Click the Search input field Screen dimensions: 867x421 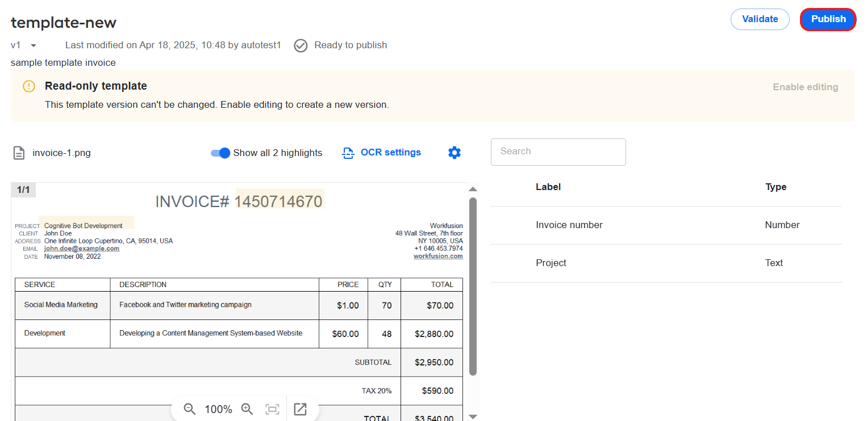pyautogui.click(x=558, y=152)
